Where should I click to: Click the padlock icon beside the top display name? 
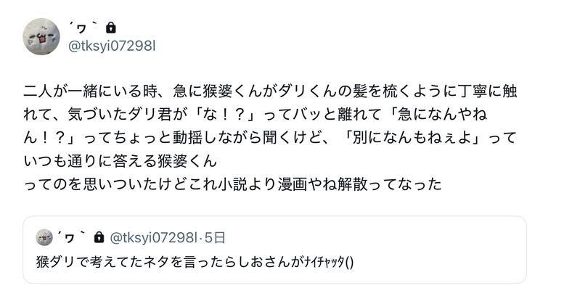(x=110, y=28)
